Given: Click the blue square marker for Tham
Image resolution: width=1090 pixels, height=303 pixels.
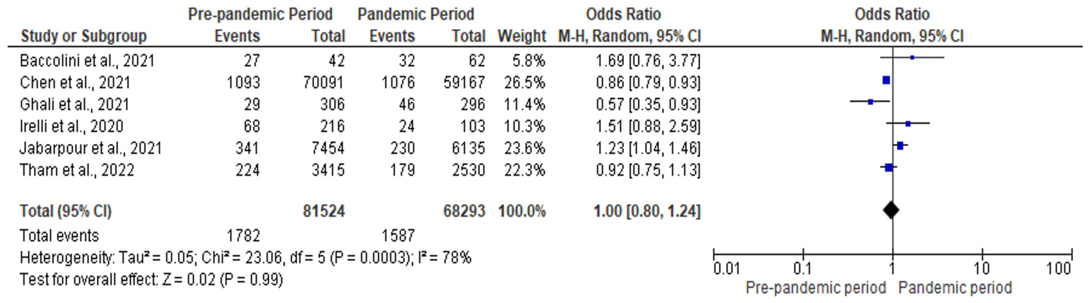Looking at the screenshot, I should coord(889,168).
